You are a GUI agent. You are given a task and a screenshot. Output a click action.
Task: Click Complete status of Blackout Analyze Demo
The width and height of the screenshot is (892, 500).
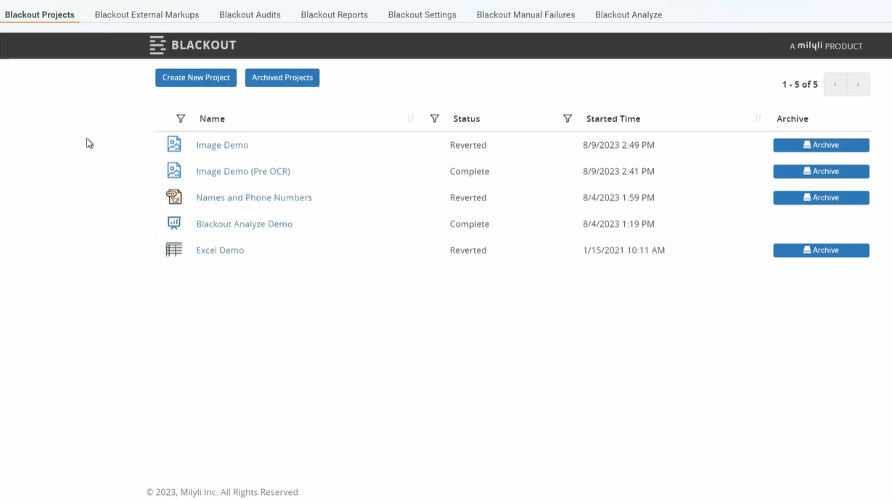point(470,224)
